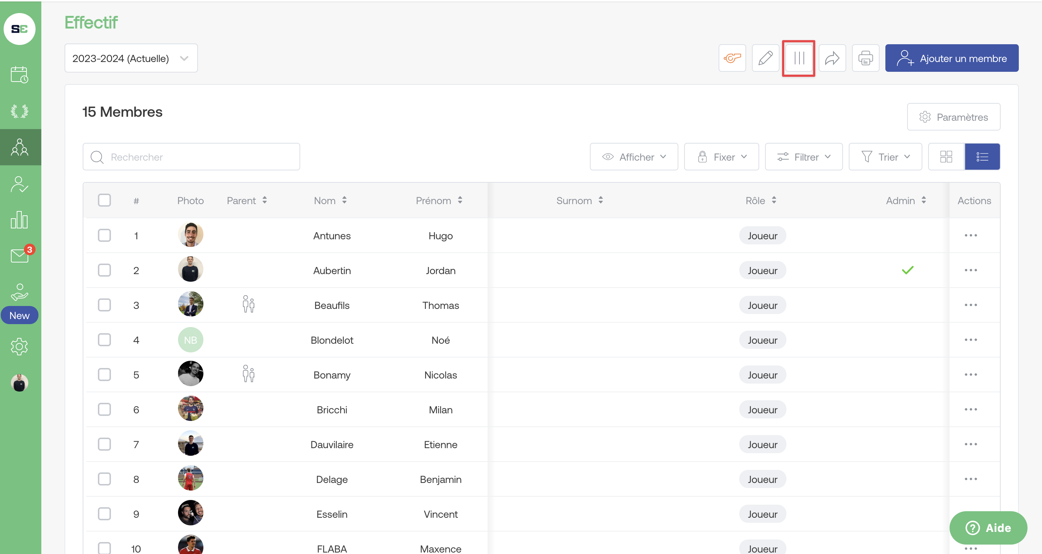Viewport: 1042px width, 554px height.
Task: Expand the Afficher dropdown
Action: (x=634, y=157)
